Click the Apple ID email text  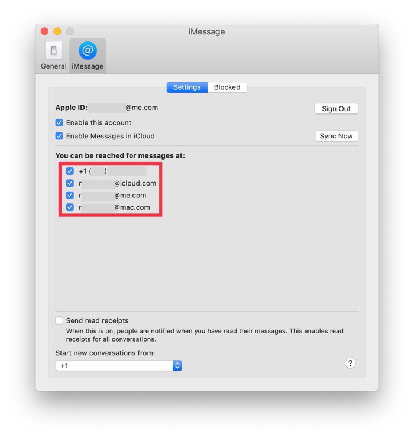(x=124, y=108)
